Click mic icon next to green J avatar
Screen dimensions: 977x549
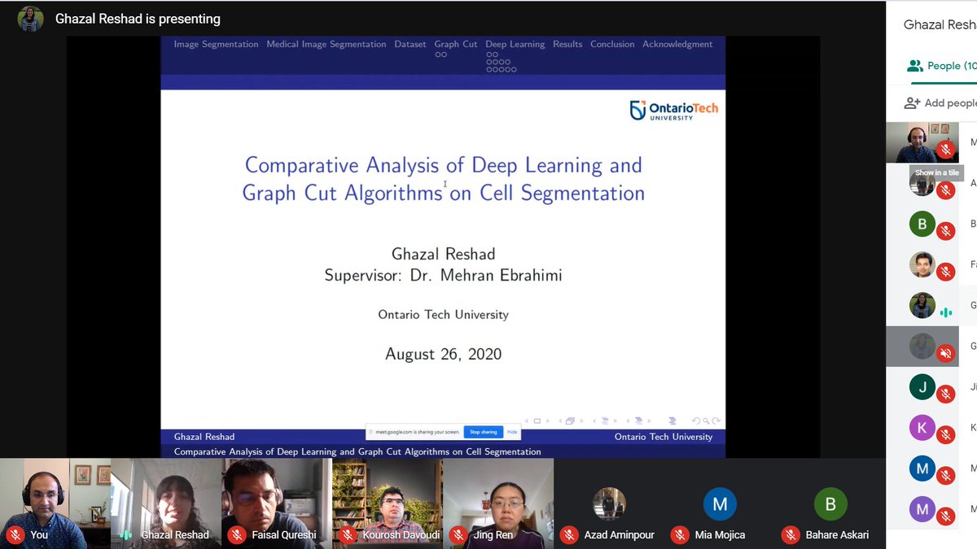pos(945,394)
